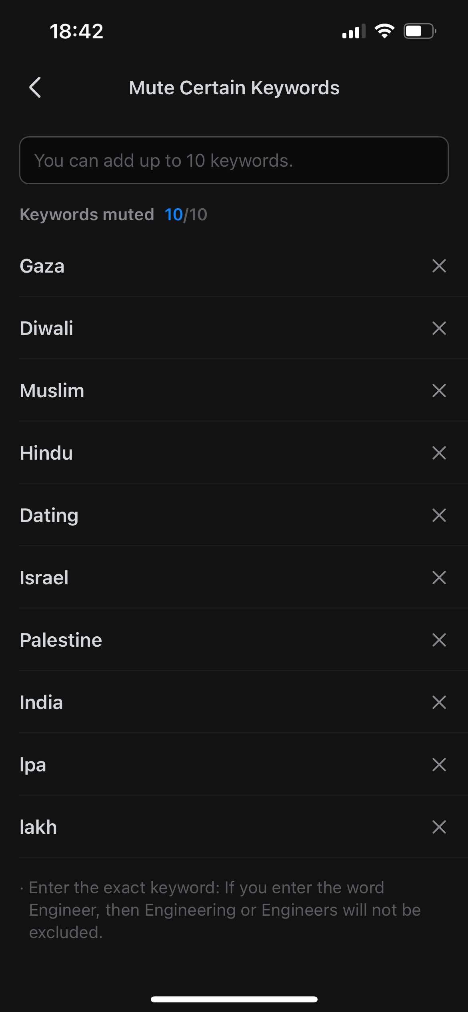Select the Gaza keyword entry

[x=42, y=266]
